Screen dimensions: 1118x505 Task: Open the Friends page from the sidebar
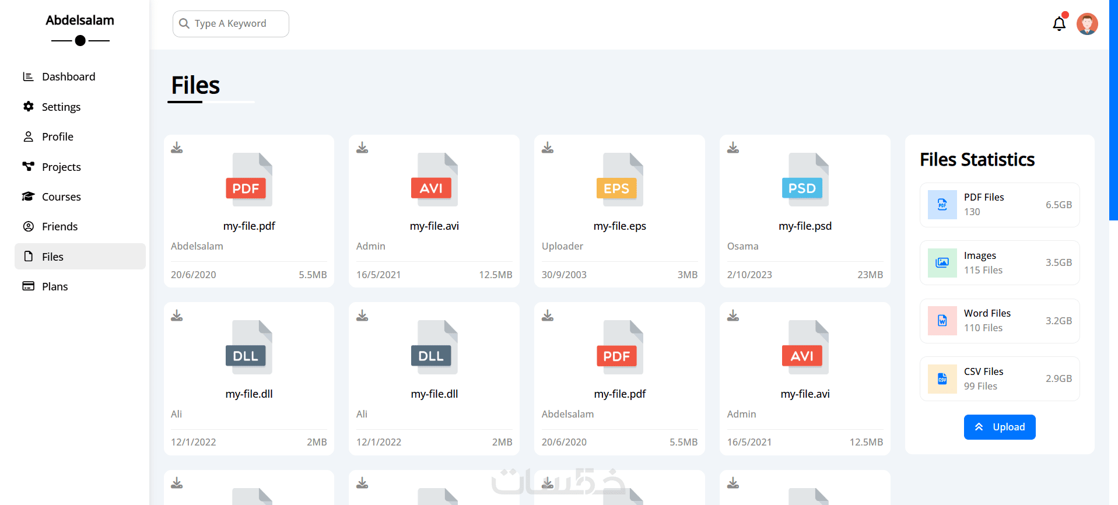pyautogui.click(x=80, y=226)
